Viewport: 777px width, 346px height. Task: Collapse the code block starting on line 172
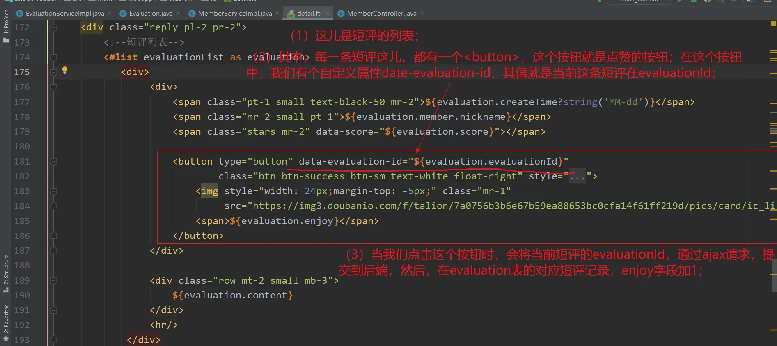(53, 27)
